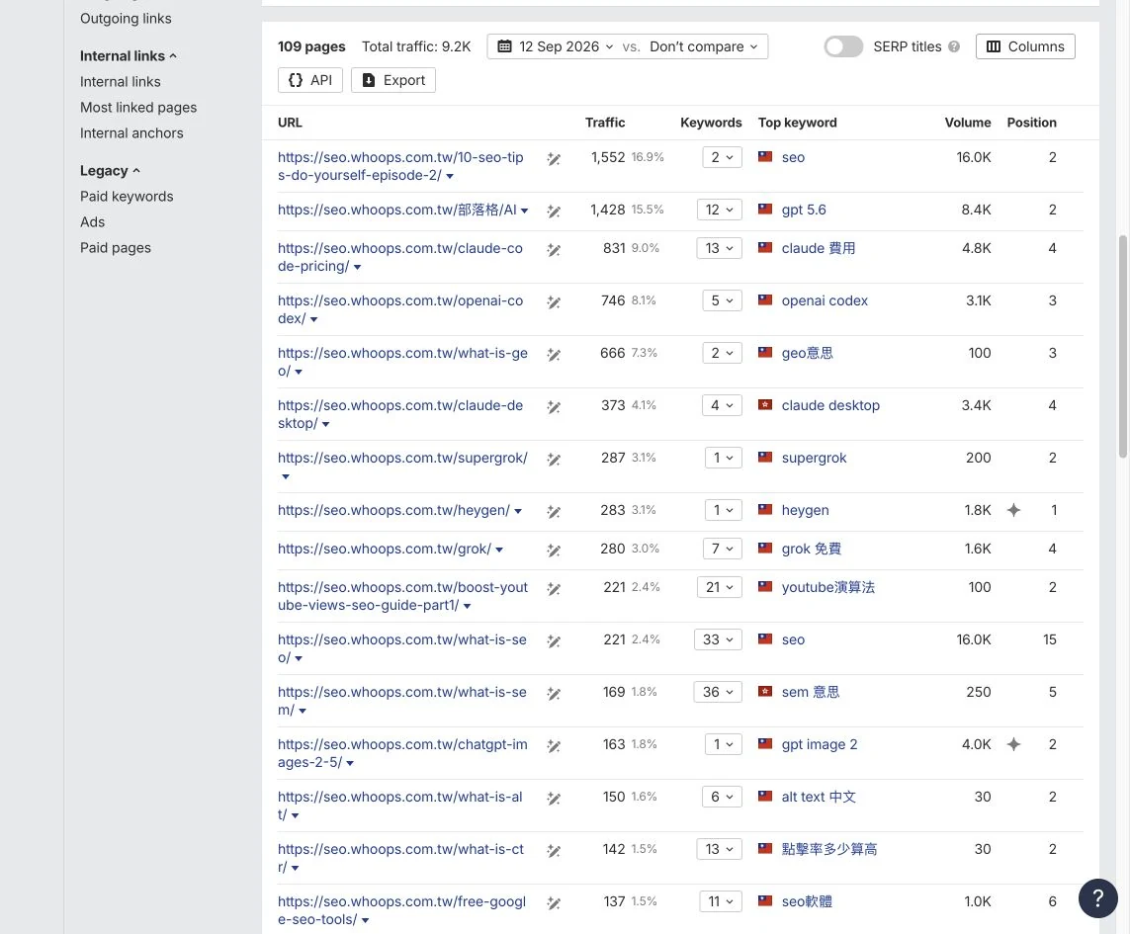Click the inspect icon for claude-code-pricing row
Viewport: 1130px width, 934px height.
pyautogui.click(x=554, y=249)
